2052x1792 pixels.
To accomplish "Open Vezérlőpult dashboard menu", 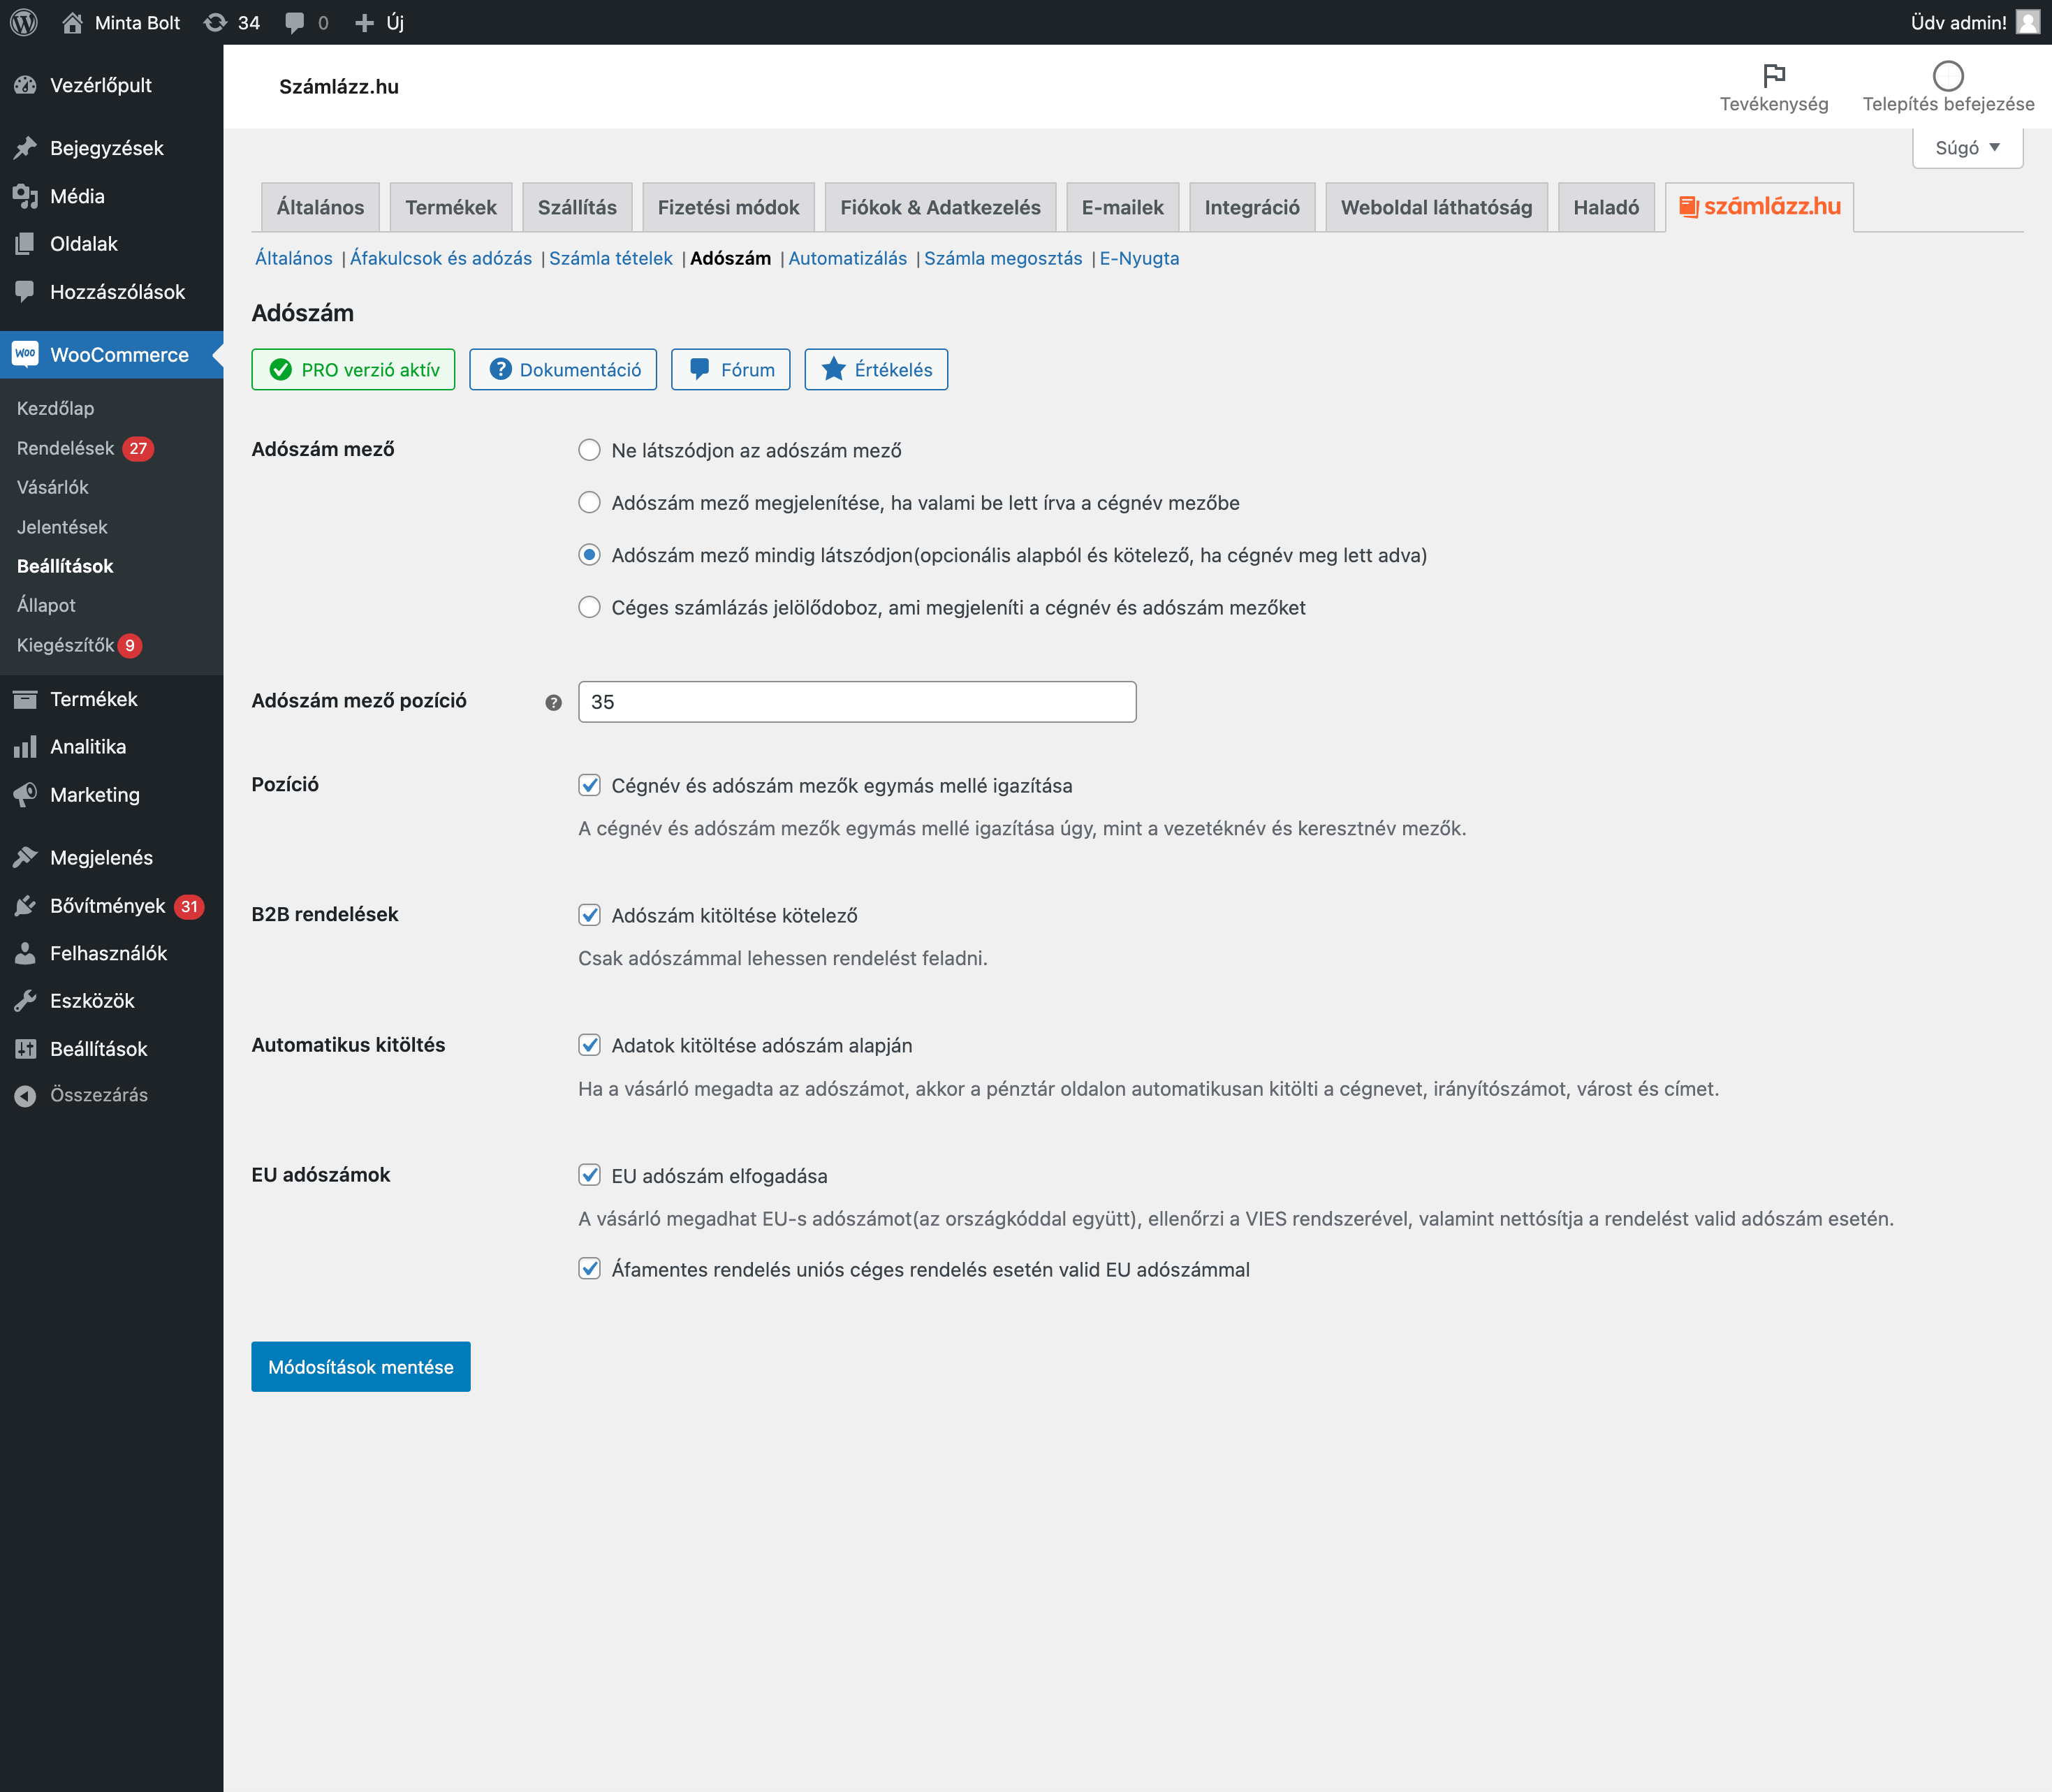I will pyautogui.click(x=112, y=85).
